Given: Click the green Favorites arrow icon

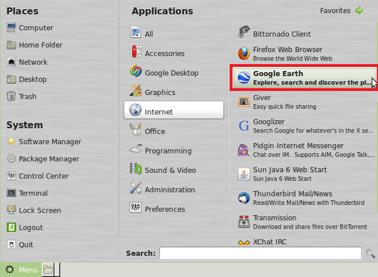Looking at the screenshot, I should [359, 11].
